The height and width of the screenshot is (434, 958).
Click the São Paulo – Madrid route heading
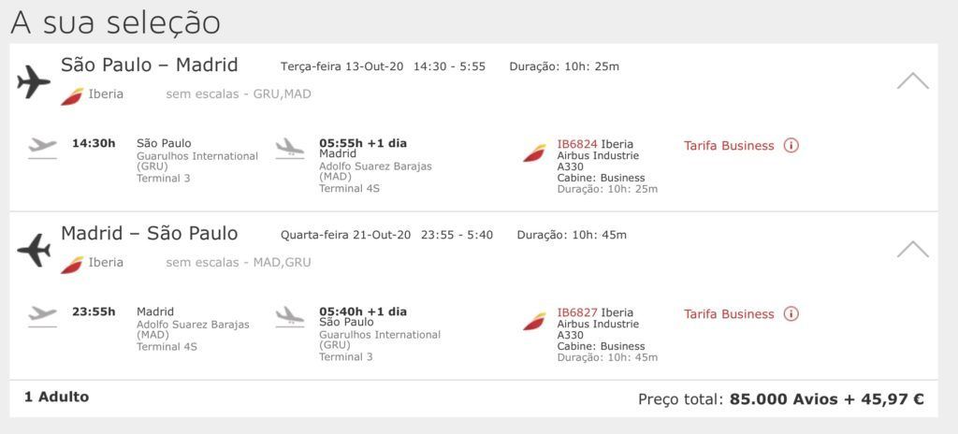tap(150, 65)
